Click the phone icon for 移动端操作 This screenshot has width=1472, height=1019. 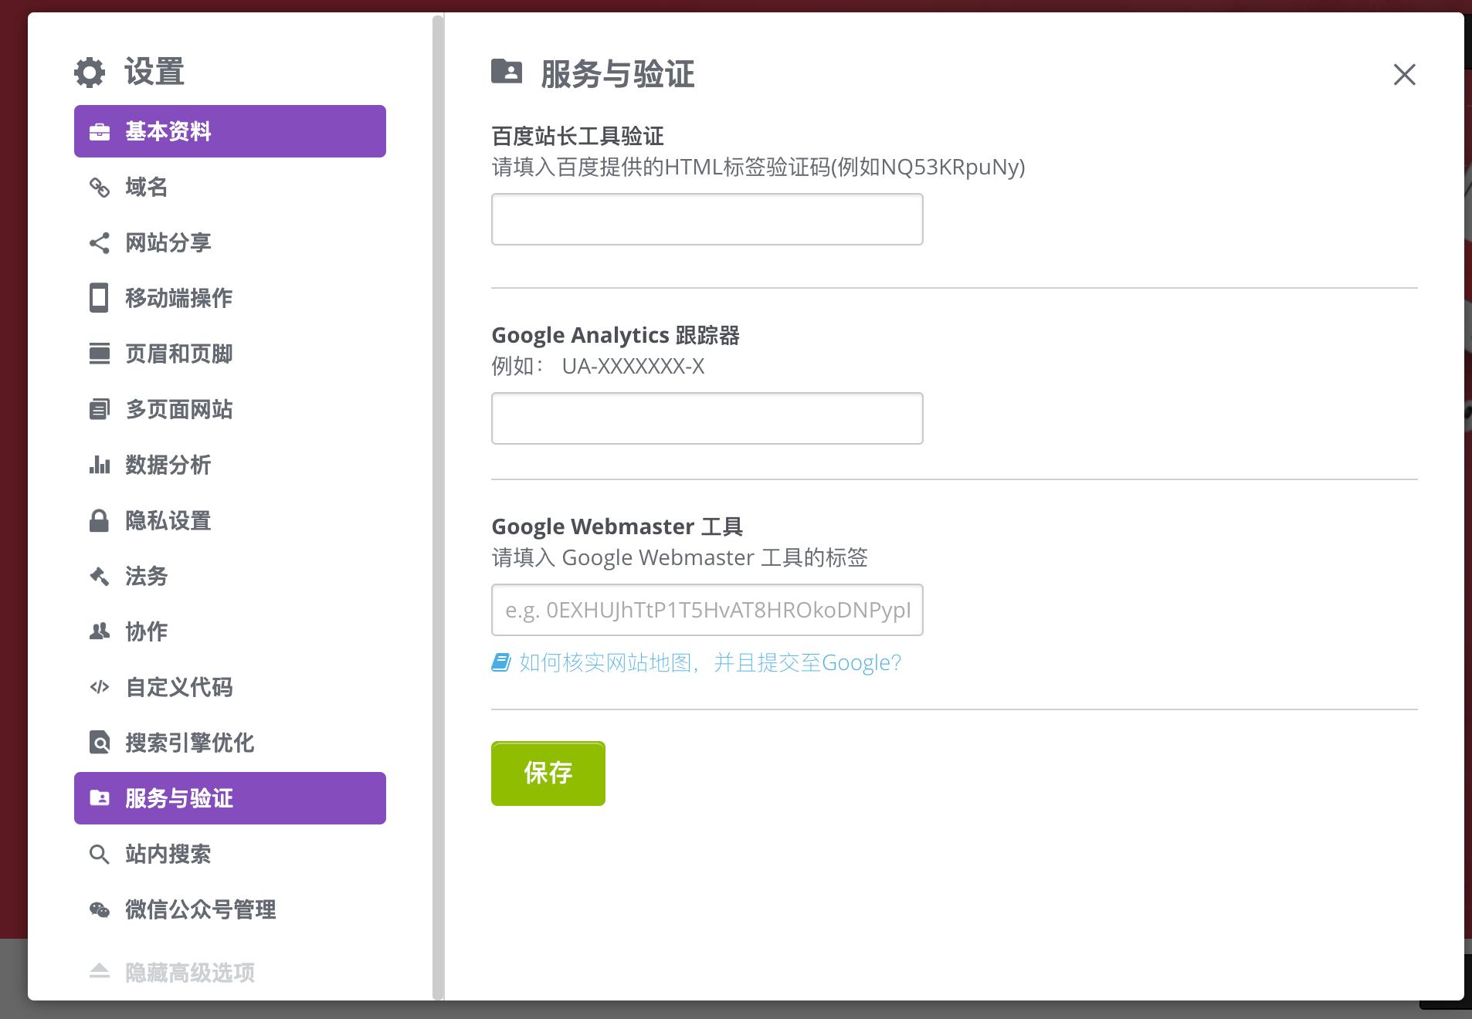[x=100, y=298]
